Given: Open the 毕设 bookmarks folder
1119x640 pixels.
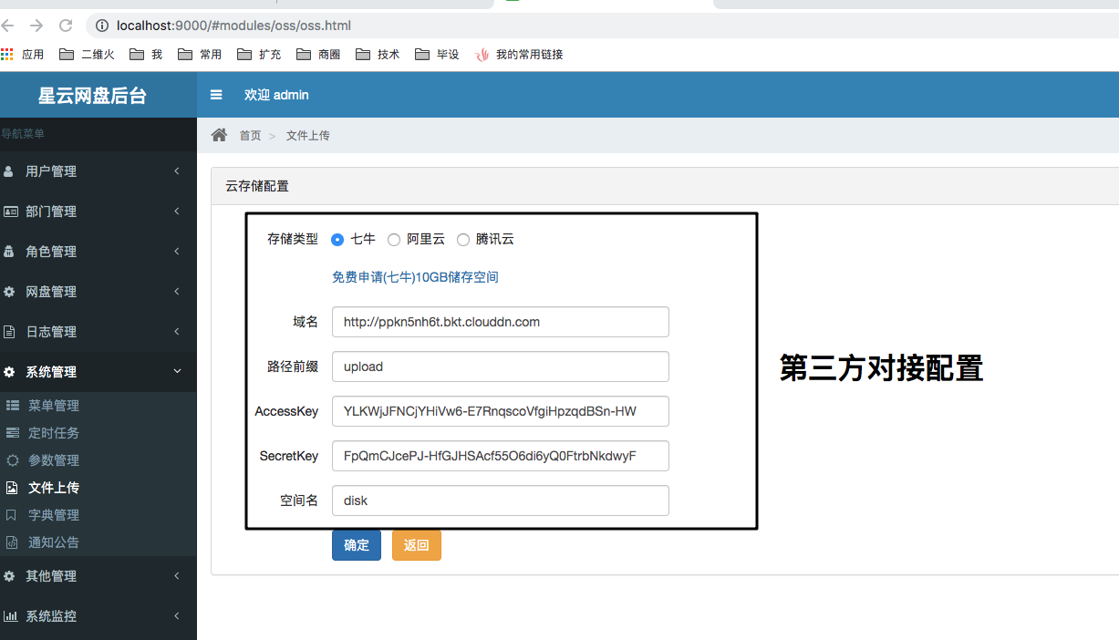Looking at the screenshot, I should 437,55.
